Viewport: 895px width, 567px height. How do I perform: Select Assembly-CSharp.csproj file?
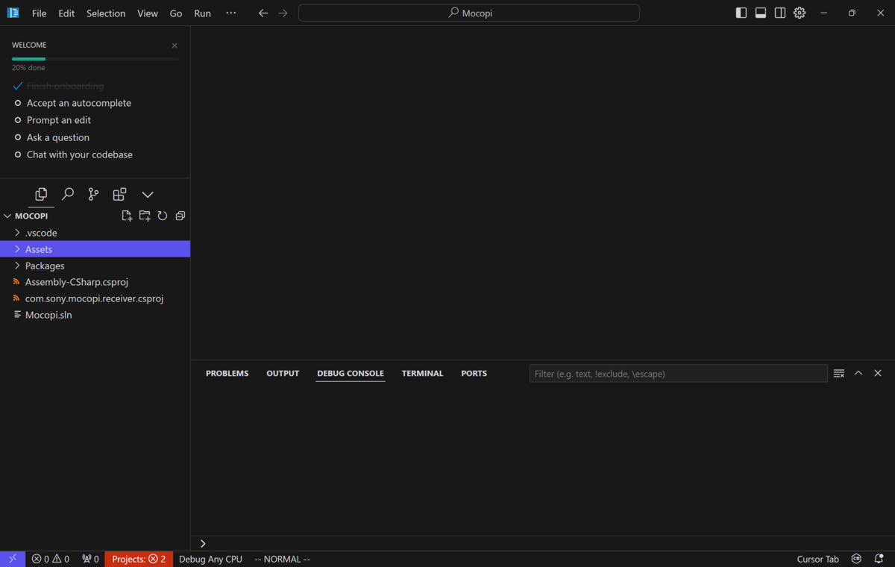pyautogui.click(x=95, y=282)
